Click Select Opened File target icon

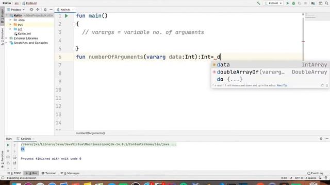(x=31, y=10)
